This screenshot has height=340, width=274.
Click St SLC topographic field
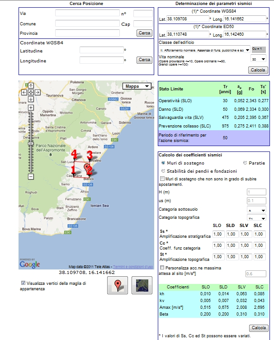pyautogui.click(x=260, y=257)
